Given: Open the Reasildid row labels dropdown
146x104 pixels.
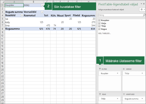Looking at the screenshot, I should [22, 15].
